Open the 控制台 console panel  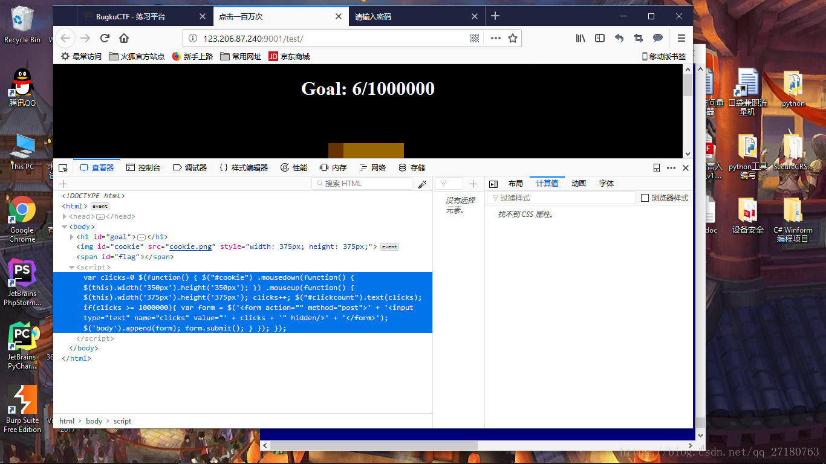(x=143, y=168)
